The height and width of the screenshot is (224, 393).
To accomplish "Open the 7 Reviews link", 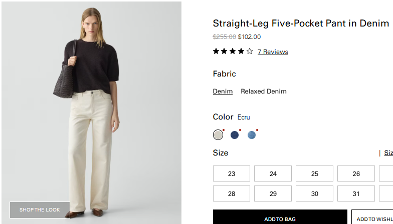I will point(273,52).
